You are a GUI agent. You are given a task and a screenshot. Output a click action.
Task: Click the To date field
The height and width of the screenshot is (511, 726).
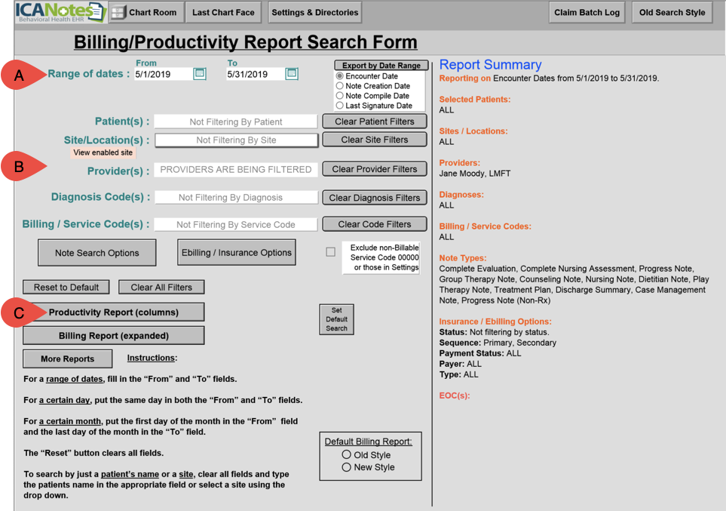255,74
